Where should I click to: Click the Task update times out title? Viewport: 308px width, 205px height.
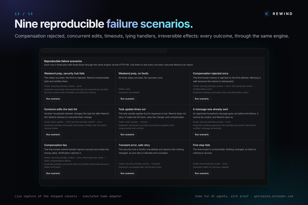[132, 109]
